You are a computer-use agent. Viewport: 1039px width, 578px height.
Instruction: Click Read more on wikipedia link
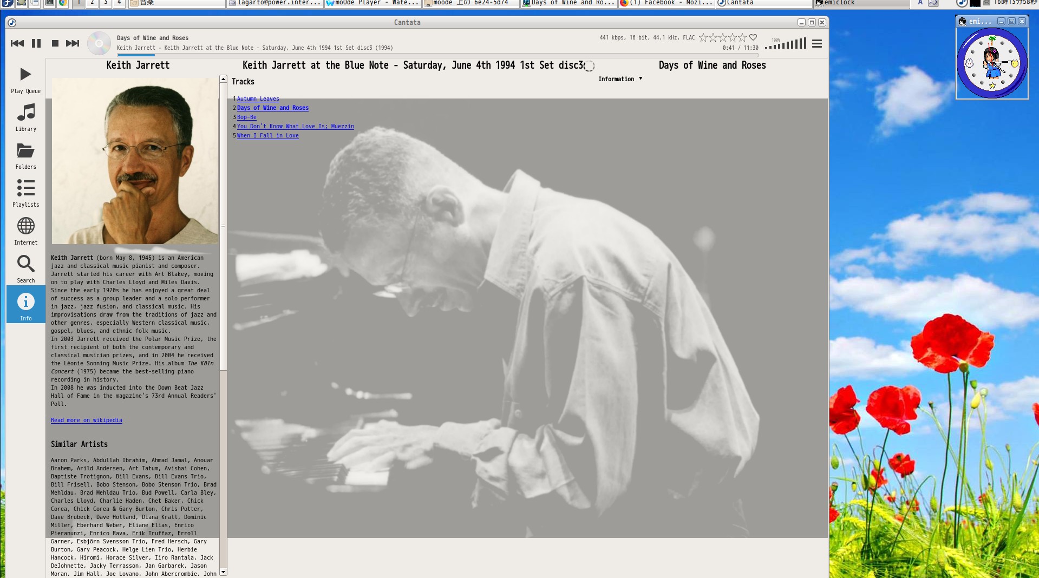click(87, 420)
